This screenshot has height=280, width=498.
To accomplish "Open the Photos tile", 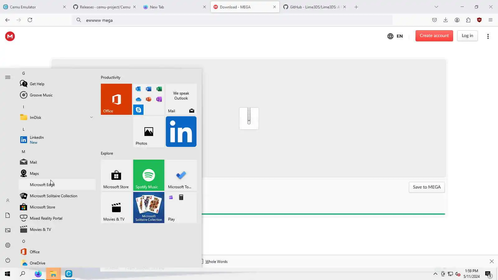I will 149,132.
